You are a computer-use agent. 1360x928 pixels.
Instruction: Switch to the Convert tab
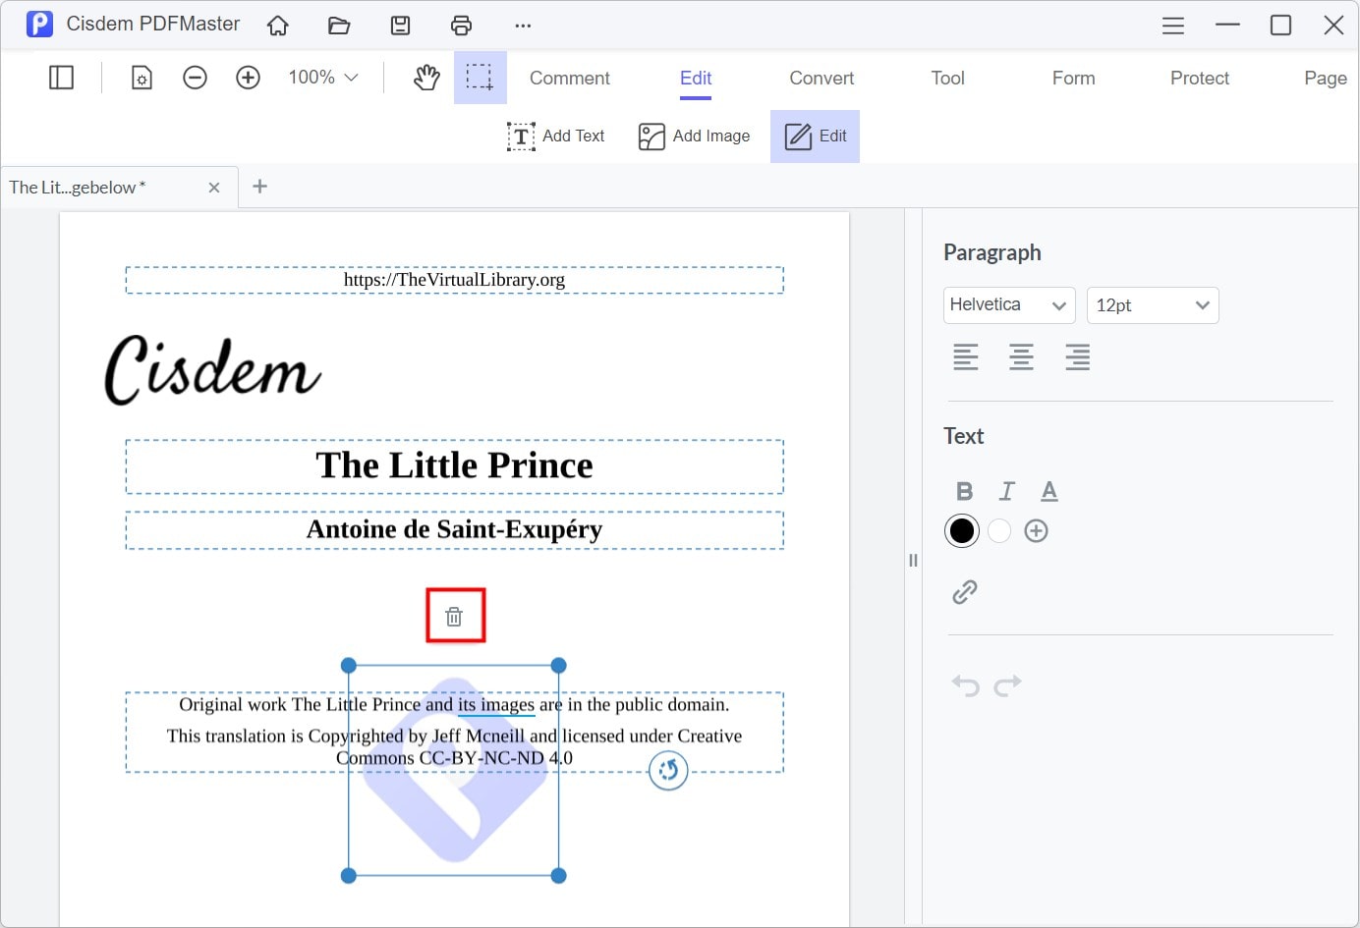click(821, 78)
